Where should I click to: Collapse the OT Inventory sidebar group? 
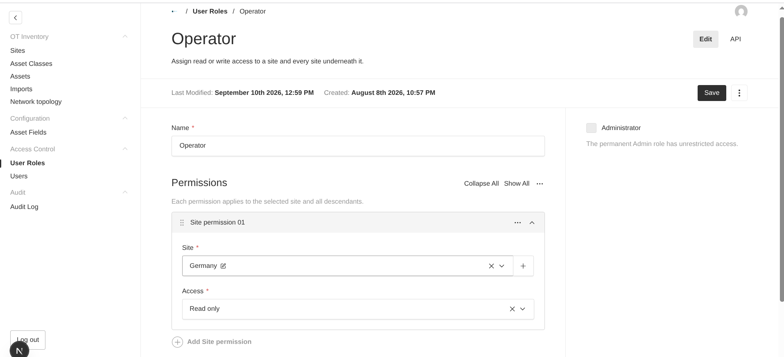point(125,36)
